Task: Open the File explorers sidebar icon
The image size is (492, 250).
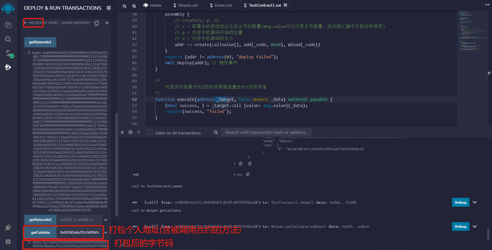Action: point(8,25)
